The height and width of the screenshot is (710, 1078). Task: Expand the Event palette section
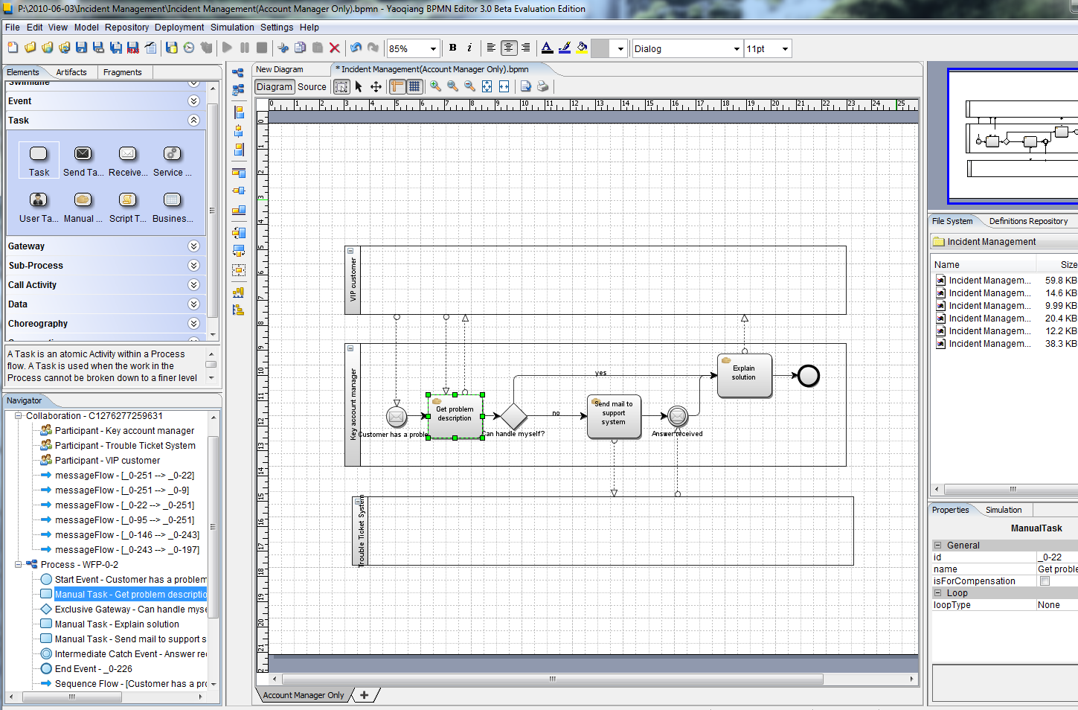(193, 101)
